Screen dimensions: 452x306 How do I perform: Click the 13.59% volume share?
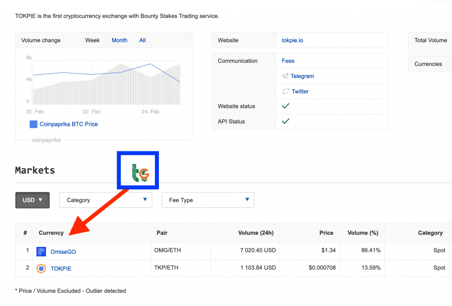[371, 267]
